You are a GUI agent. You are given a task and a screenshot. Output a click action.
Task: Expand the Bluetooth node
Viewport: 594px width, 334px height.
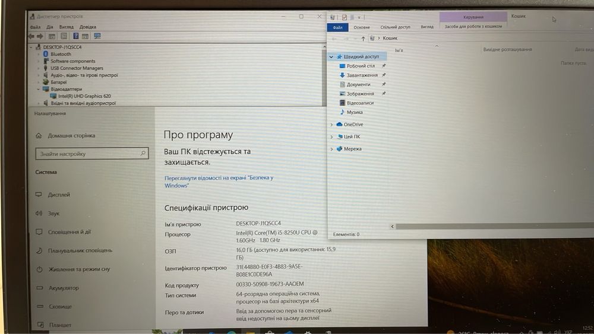click(38, 54)
